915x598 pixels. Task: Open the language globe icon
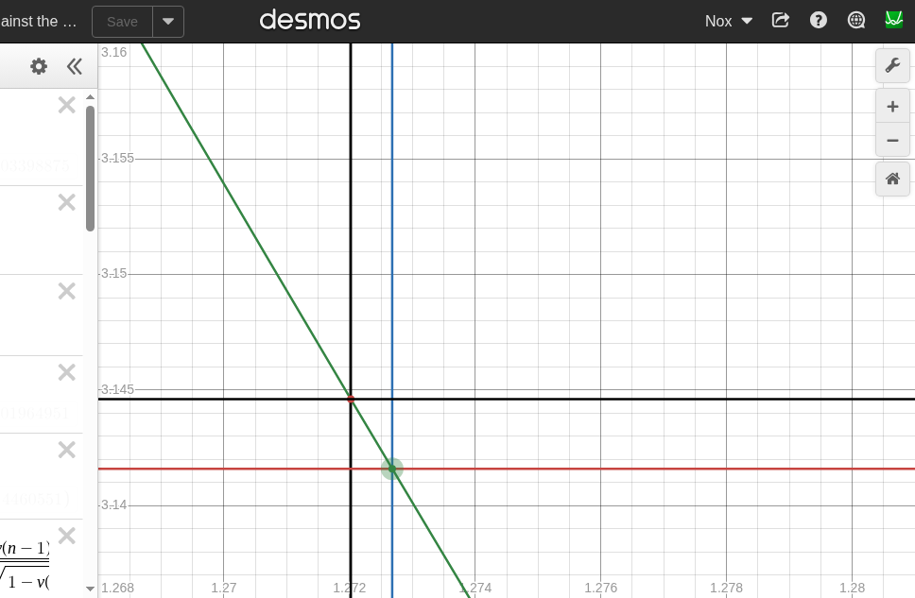tap(856, 21)
